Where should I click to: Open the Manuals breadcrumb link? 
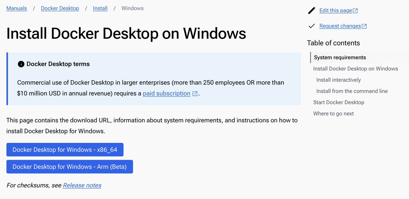click(x=17, y=8)
